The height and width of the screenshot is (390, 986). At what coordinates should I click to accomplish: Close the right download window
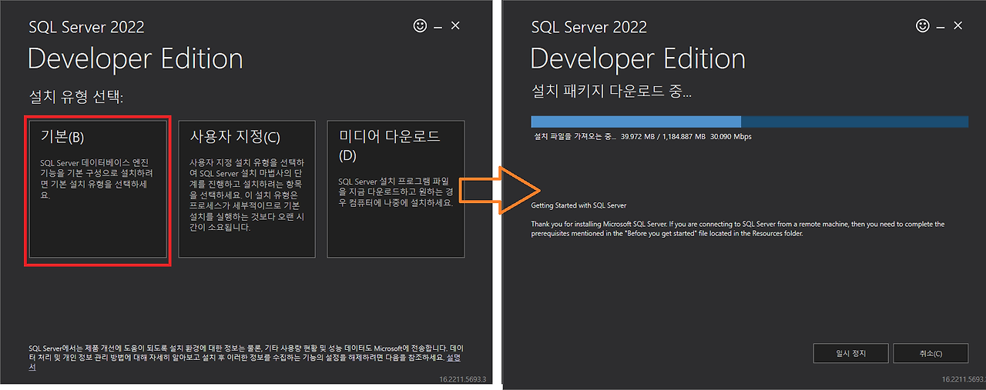click(x=957, y=26)
